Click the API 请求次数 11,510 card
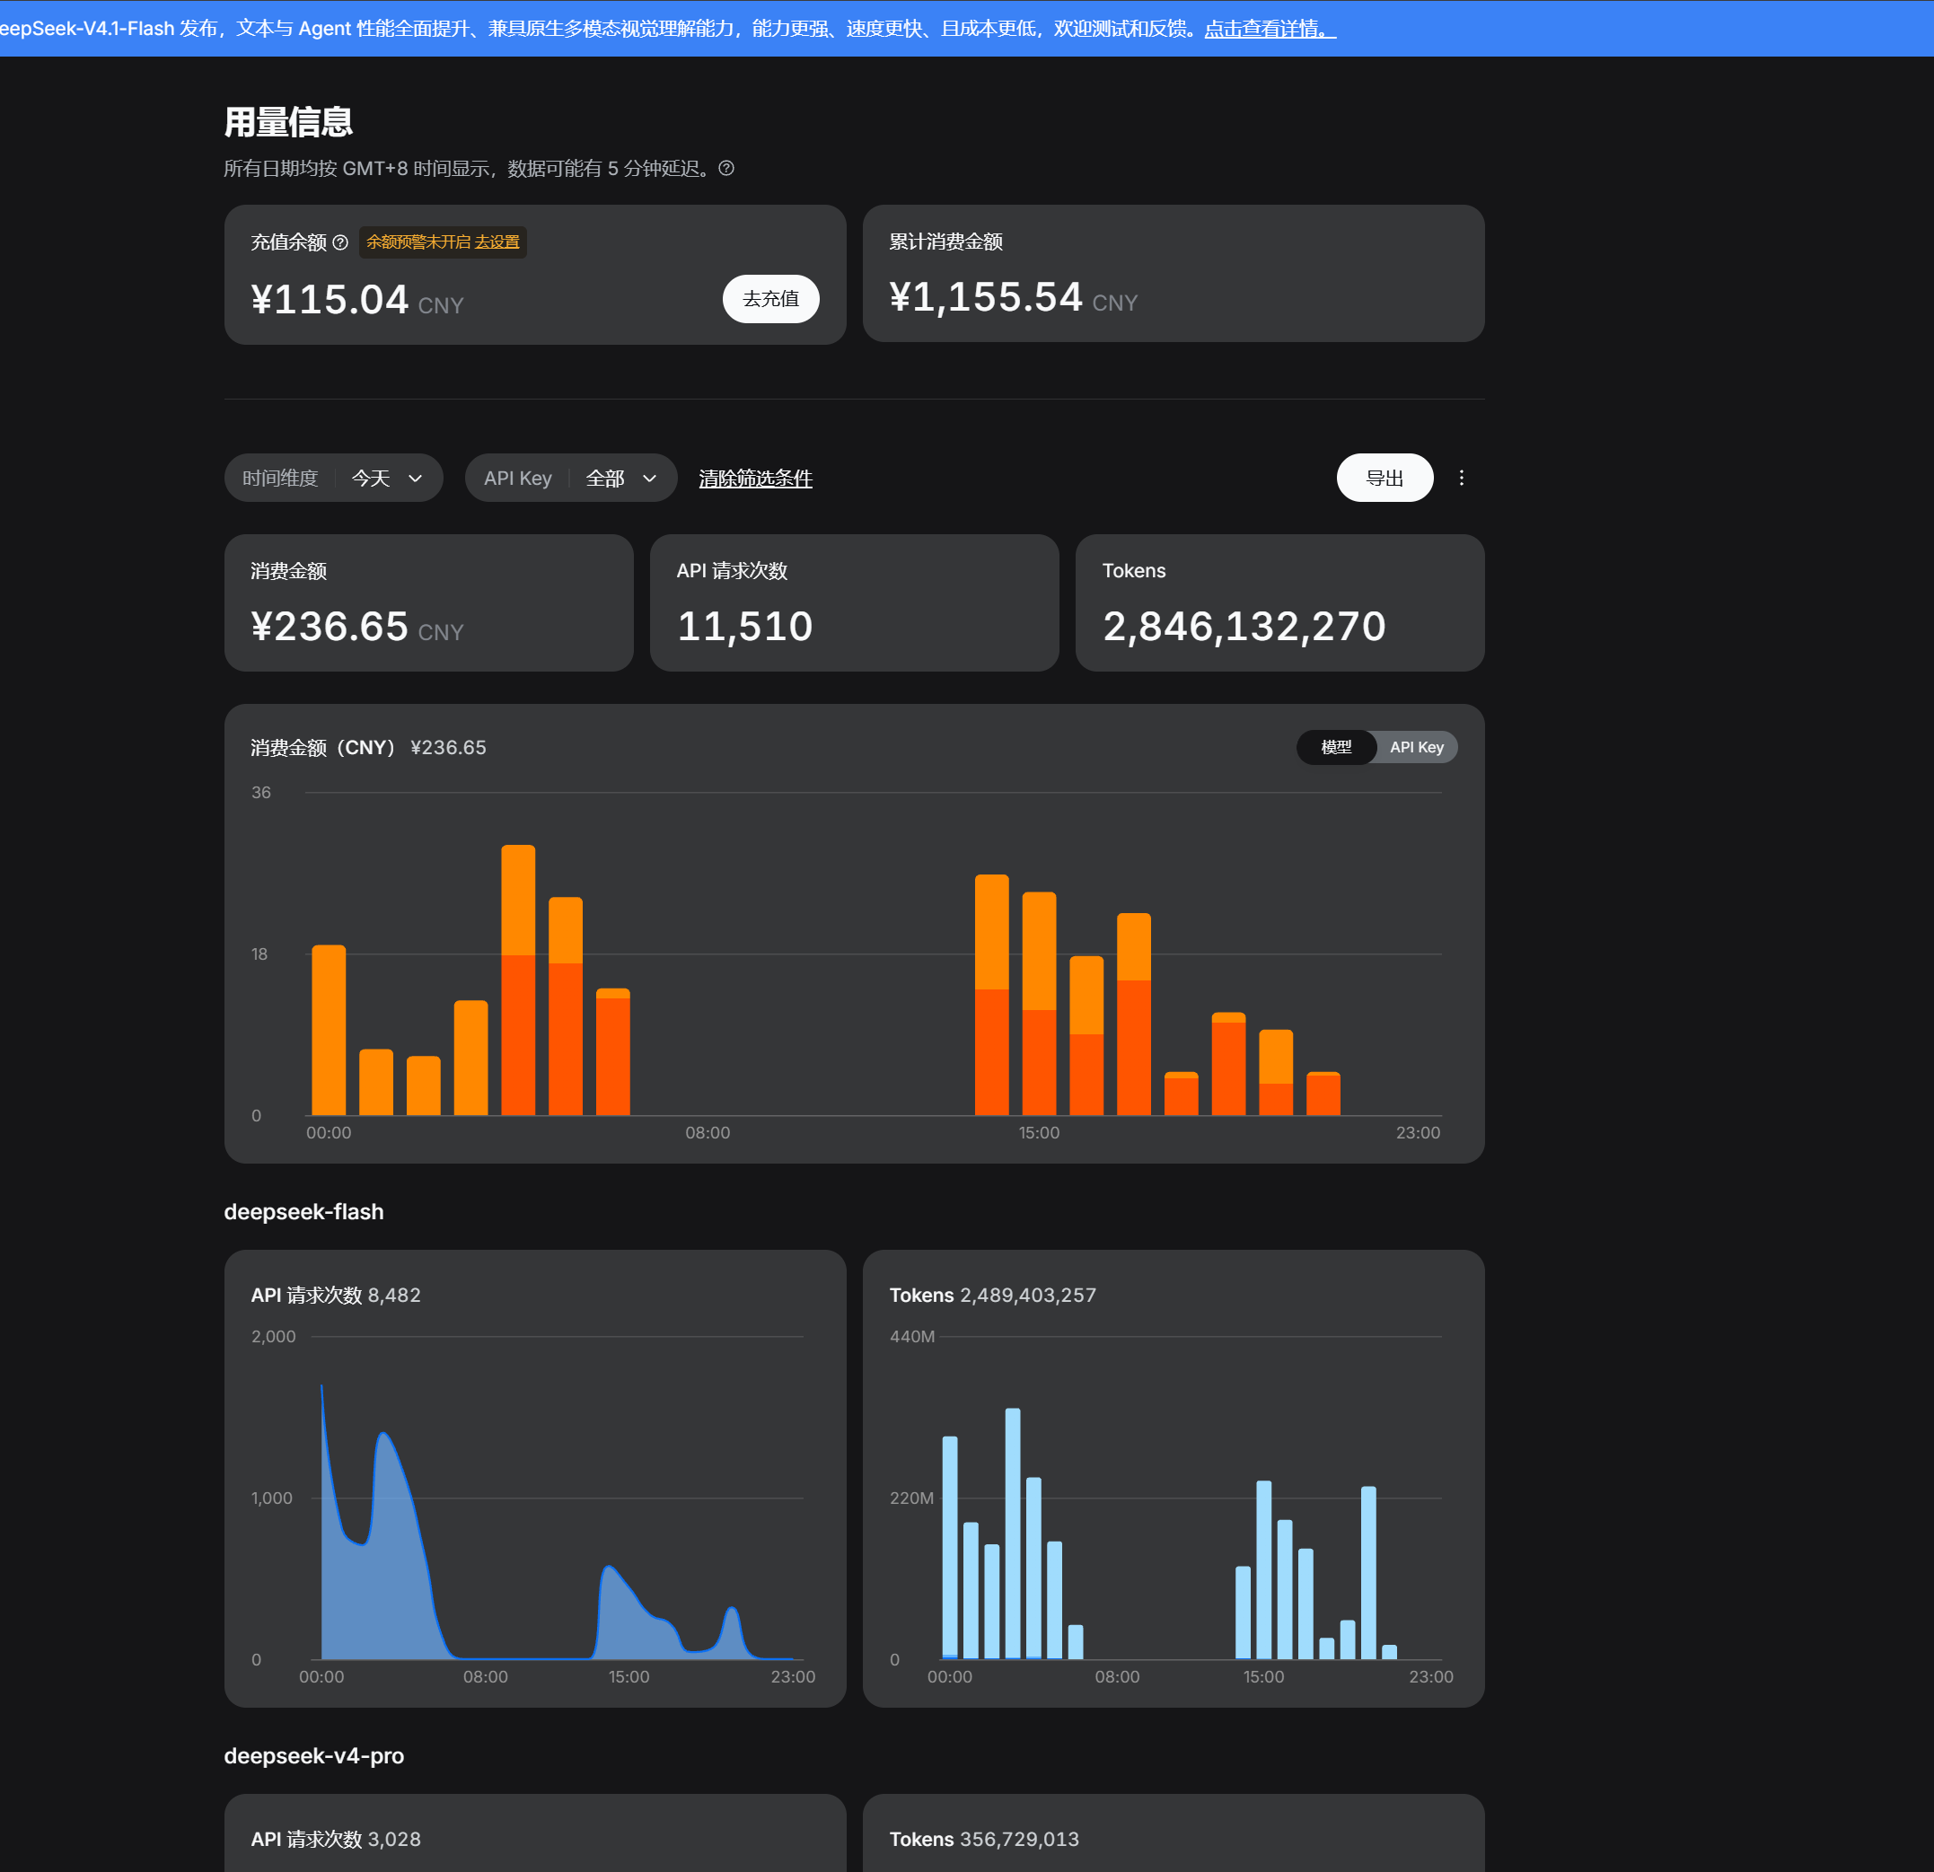1934x1872 pixels. point(855,603)
